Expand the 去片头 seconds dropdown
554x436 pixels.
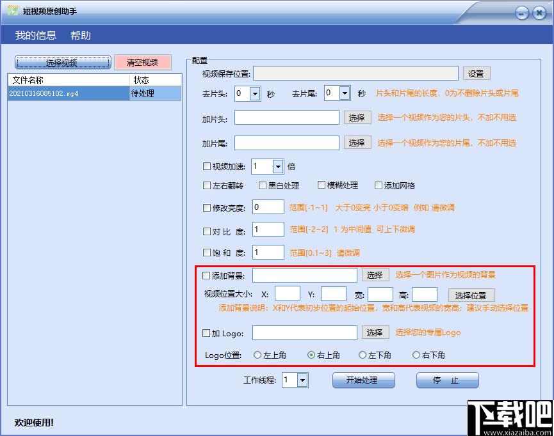point(255,94)
